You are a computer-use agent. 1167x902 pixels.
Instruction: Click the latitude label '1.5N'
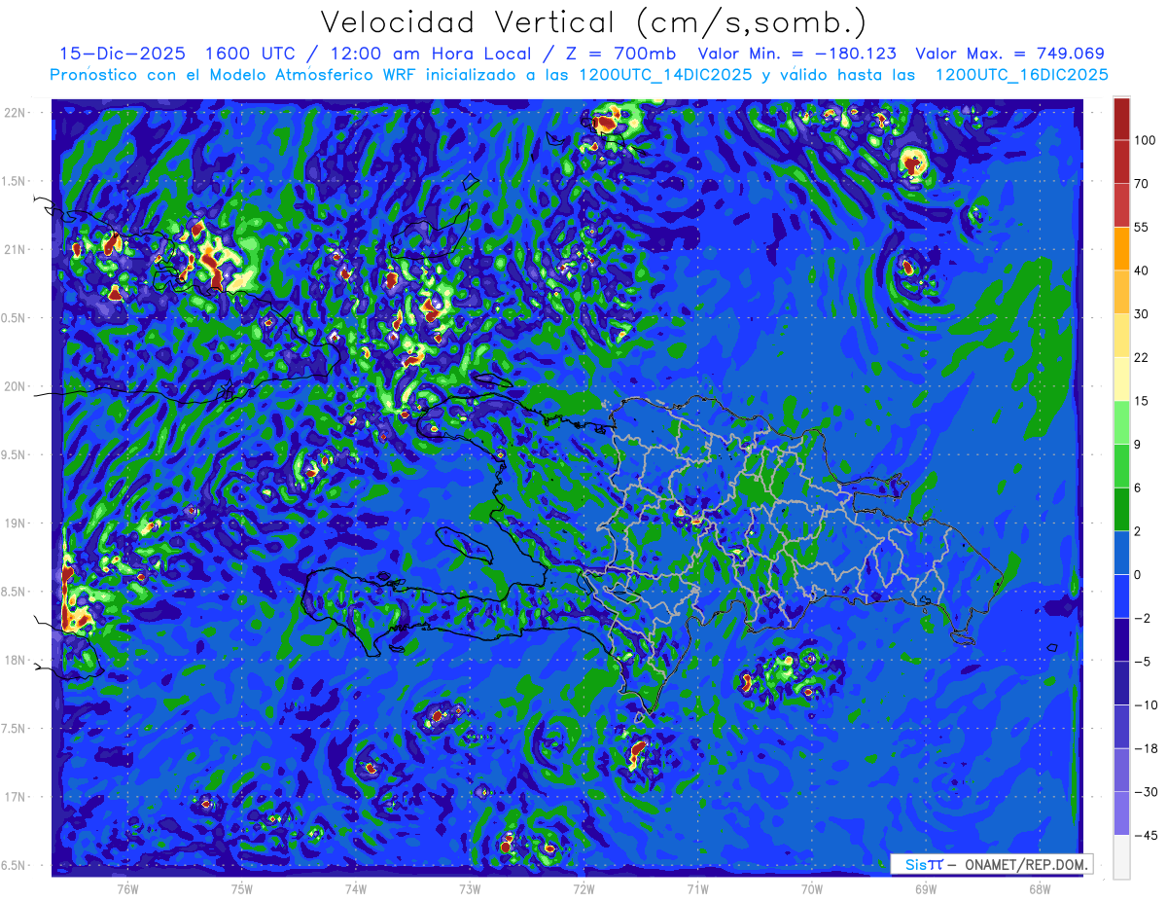pos(13,181)
